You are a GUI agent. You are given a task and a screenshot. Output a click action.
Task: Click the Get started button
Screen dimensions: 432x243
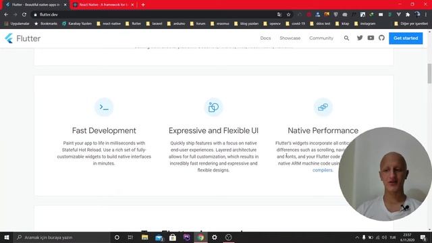(x=406, y=38)
